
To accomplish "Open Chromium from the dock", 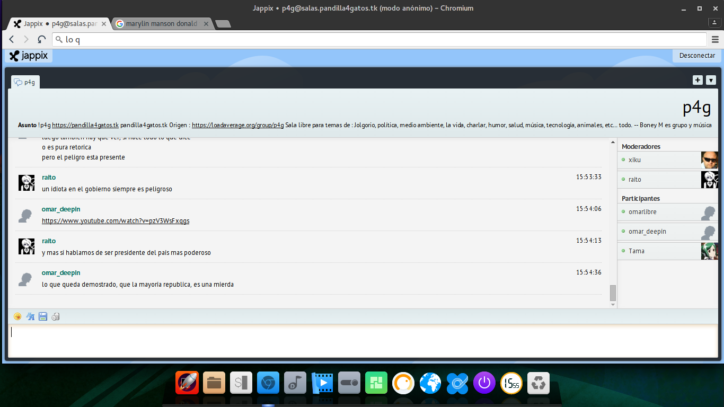I will pyautogui.click(x=268, y=383).
